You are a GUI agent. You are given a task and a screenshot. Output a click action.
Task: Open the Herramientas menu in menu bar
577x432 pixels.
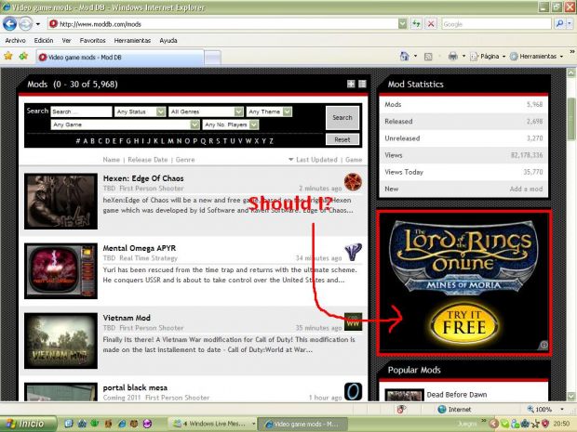point(132,40)
